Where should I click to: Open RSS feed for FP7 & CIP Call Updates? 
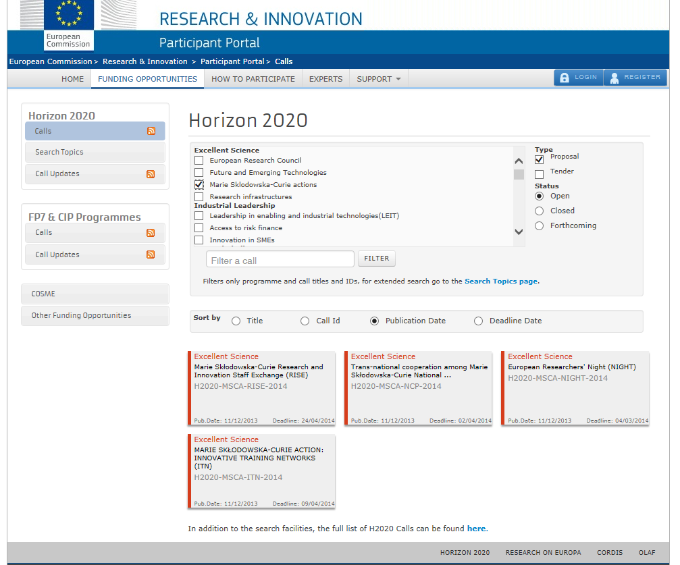coord(151,254)
